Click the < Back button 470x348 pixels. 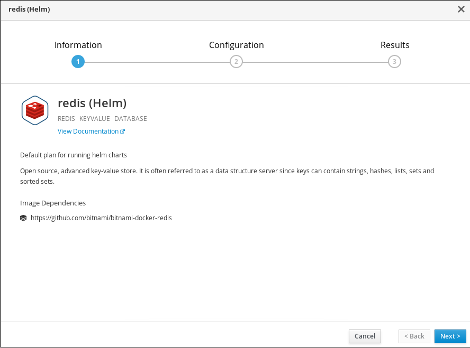414,336
